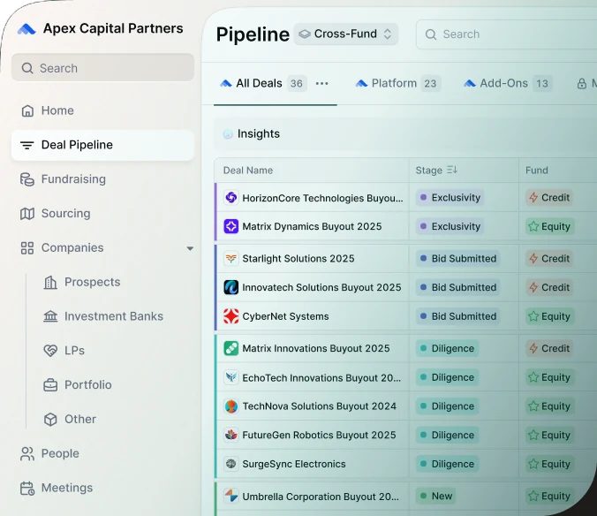The image size is (597, 516).
Task: Open the Meetings sidebar item
Action: [102, 489]
